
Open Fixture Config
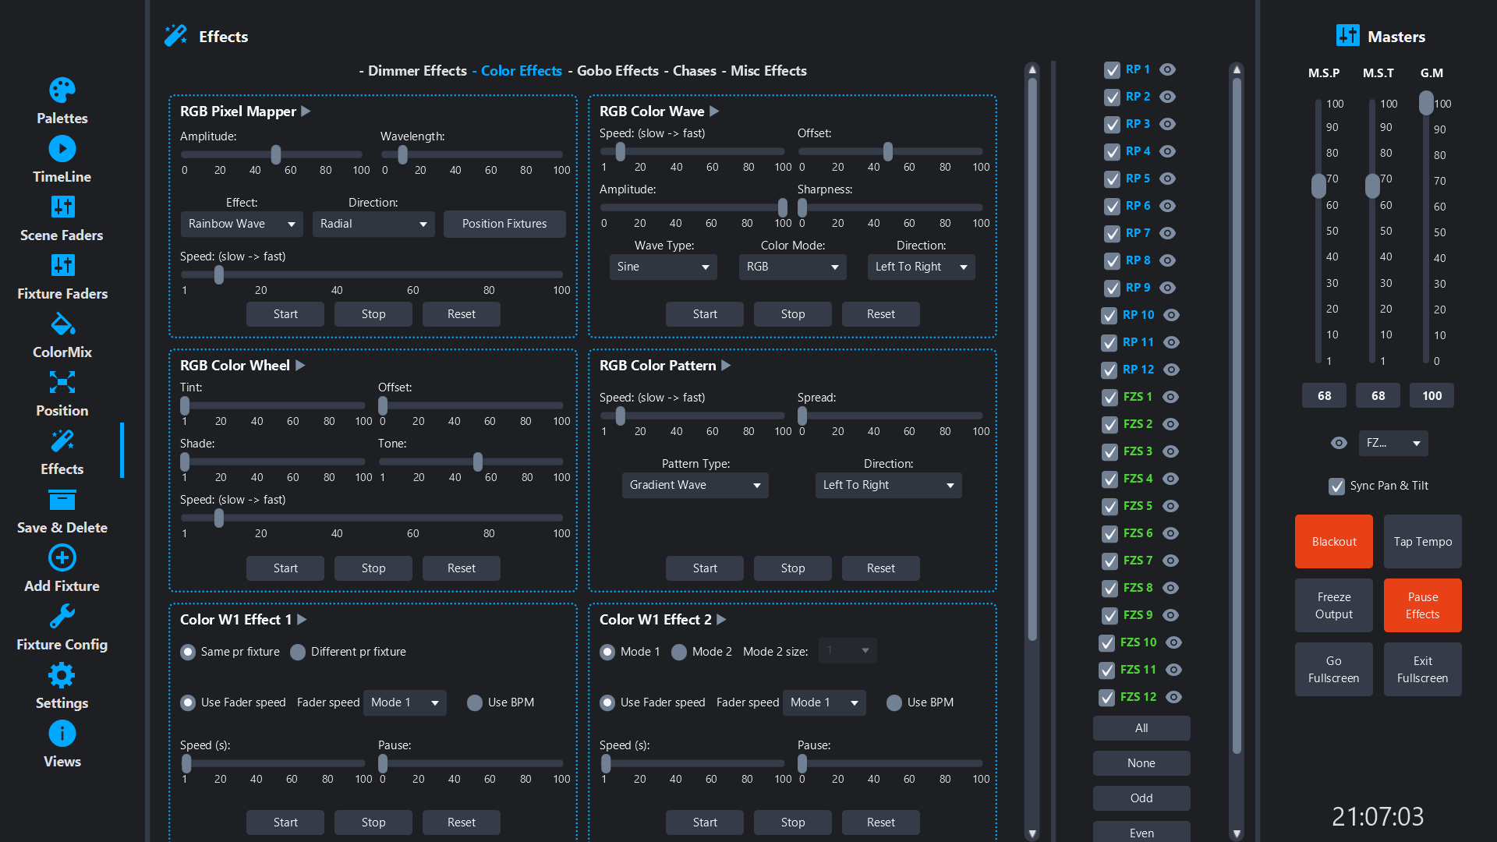[x=62, y=616]
